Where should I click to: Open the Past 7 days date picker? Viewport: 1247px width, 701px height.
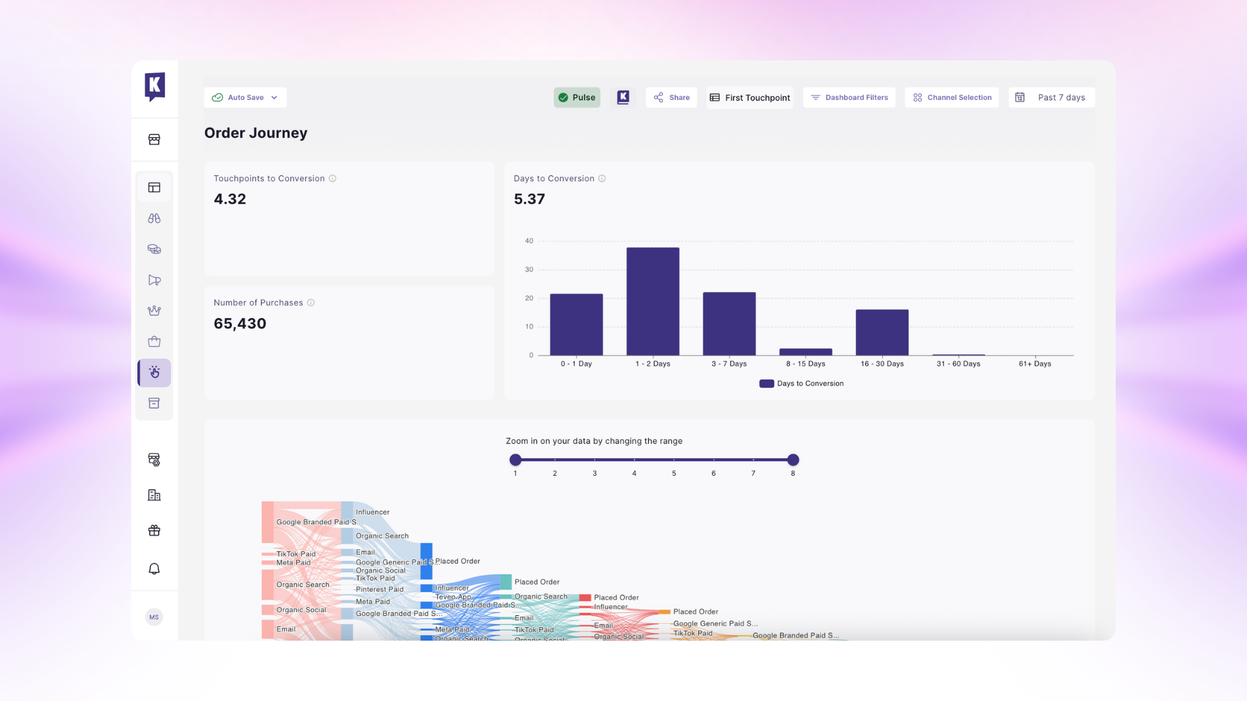pyautogui.click(x=1052, y=97)
